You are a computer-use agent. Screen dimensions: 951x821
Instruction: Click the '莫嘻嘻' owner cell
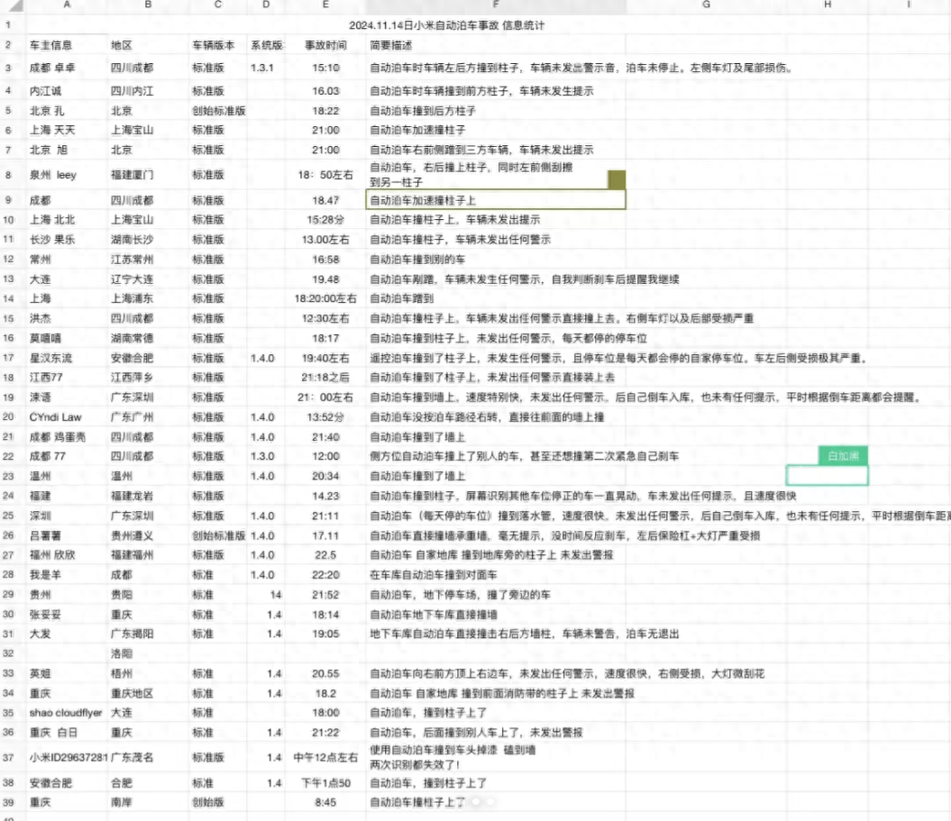[45, 338]
